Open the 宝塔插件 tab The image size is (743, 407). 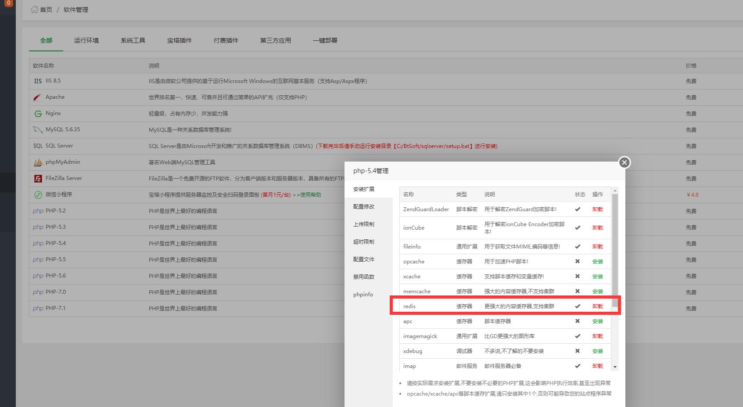(x=179, y=40)
